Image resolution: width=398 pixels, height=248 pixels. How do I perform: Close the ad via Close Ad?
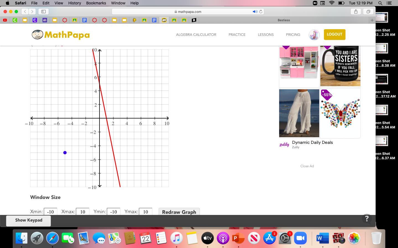pyautogui.click(x=307, y=166)
